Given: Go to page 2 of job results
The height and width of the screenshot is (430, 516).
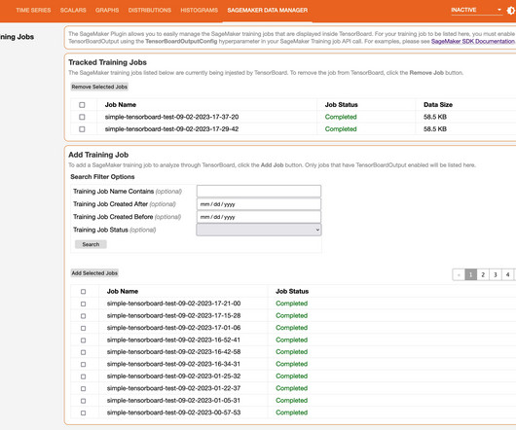Looking at the screenshot, I should 483,274.
